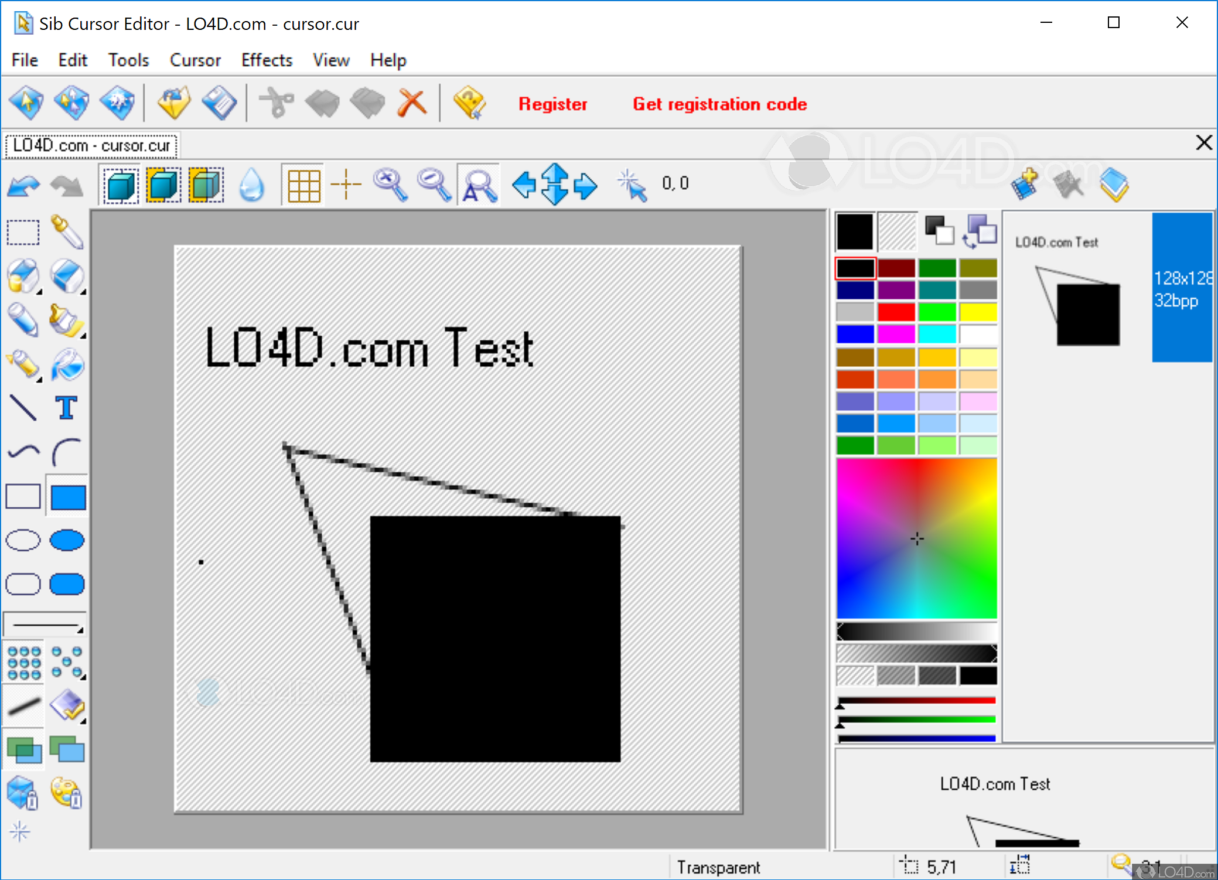
Task: Select the empty rectangle tool
Action: (x=23, y=496)
